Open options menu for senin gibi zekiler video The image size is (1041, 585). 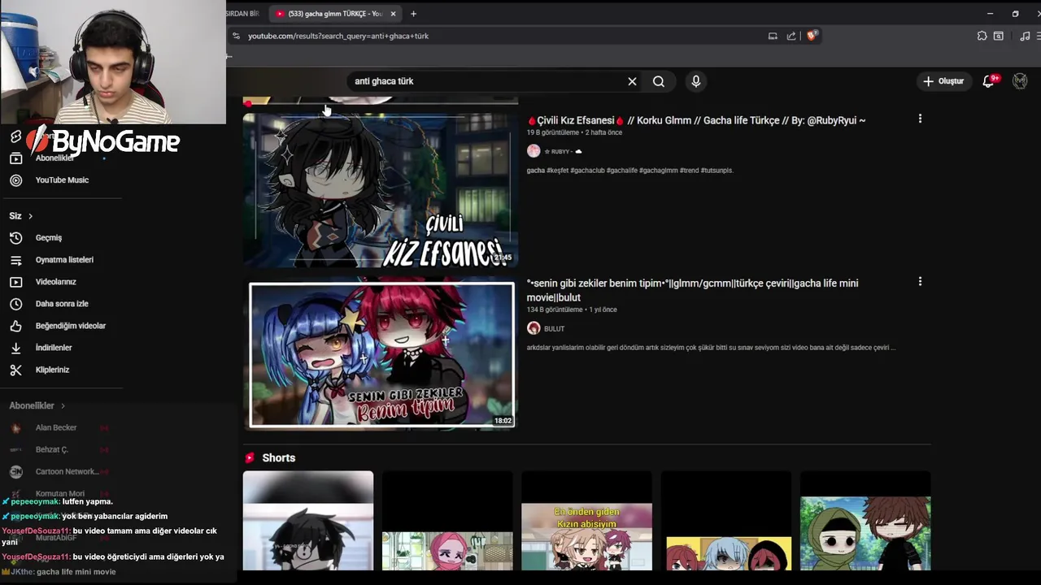coord(920,281)
